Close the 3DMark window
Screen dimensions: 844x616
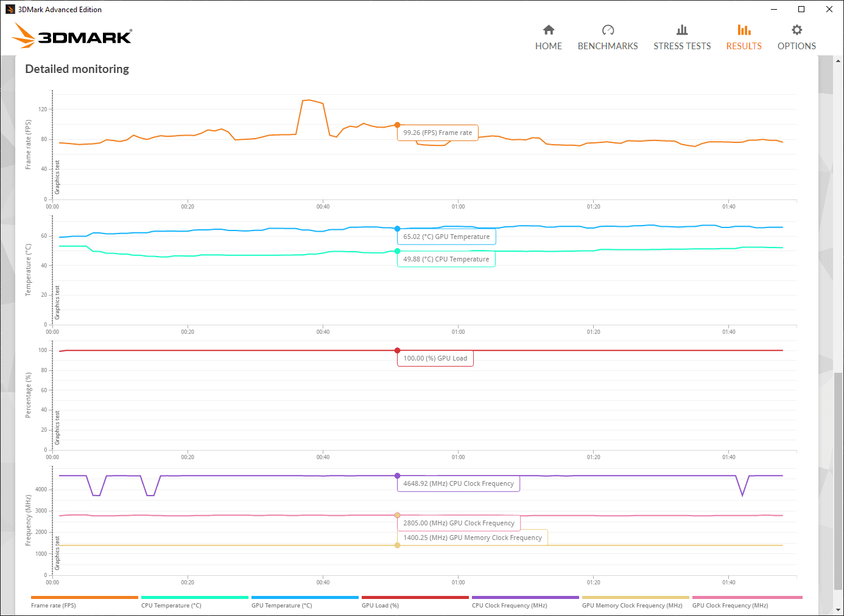pyautogui.click(x=829, y=9)
